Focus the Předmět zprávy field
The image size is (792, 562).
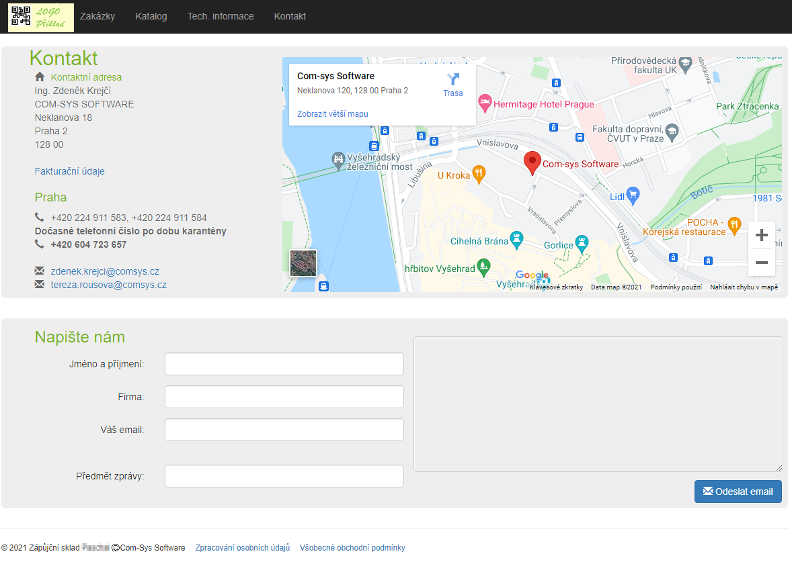[x=284, y=476]
